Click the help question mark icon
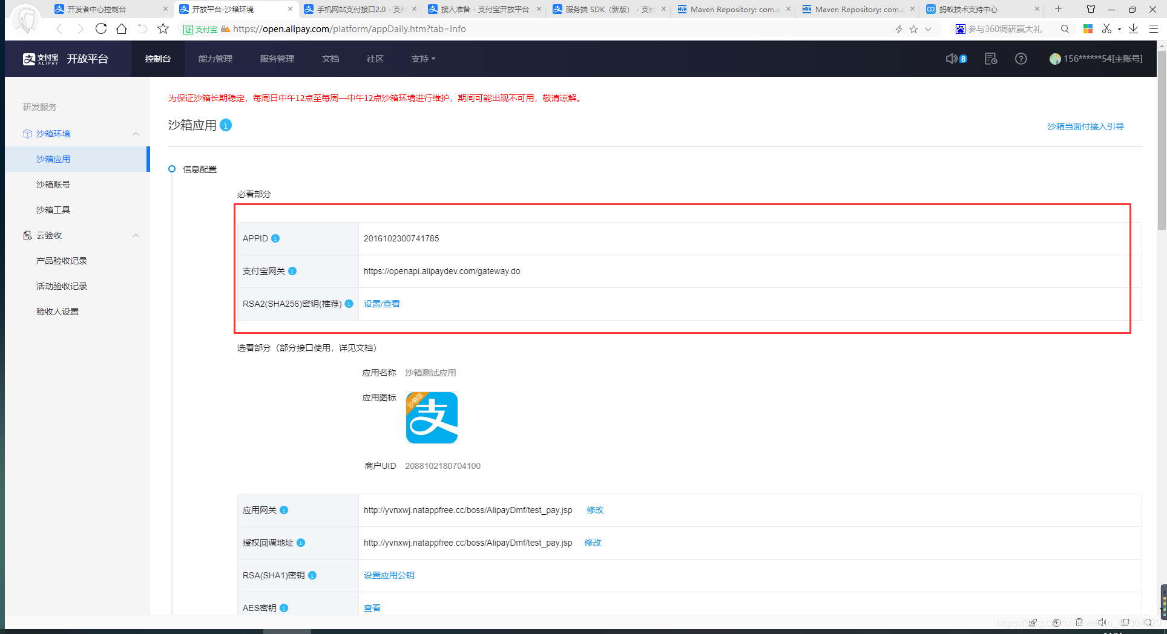 click(x=1021, y=59)
